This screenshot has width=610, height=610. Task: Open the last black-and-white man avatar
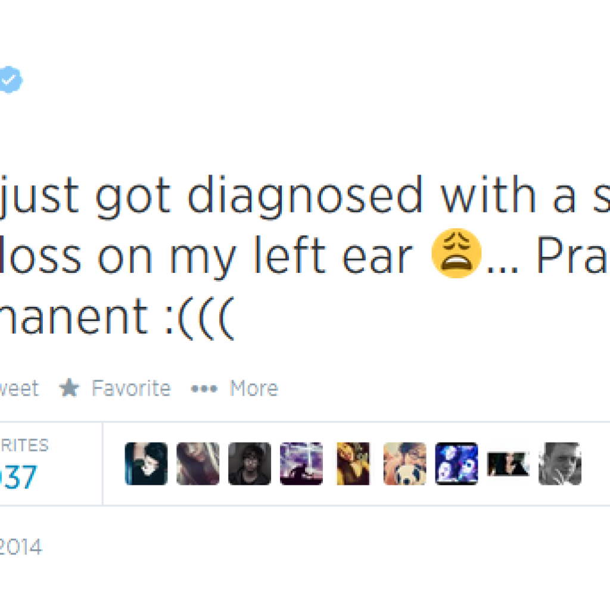point(559,463)
